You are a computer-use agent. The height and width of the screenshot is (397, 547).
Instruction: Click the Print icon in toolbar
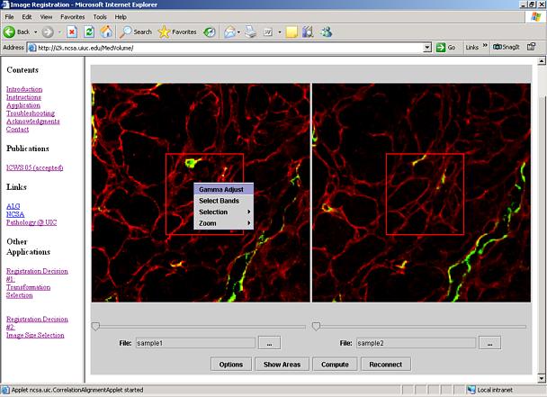point(252,32)
